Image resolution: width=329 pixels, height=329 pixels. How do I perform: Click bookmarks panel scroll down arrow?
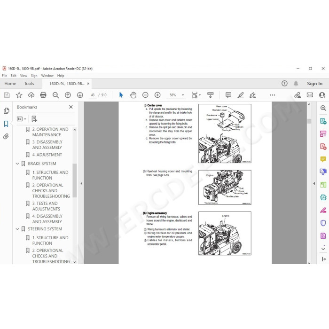point(74,262)
